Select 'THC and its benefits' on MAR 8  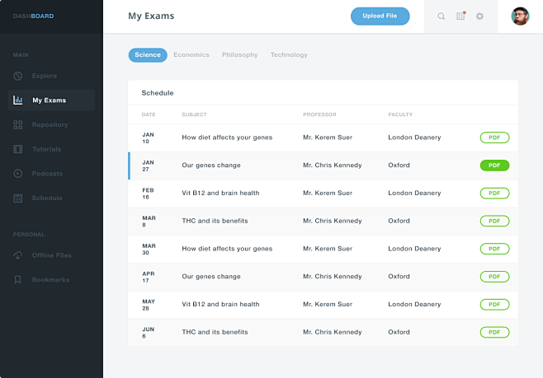[215, 221]
